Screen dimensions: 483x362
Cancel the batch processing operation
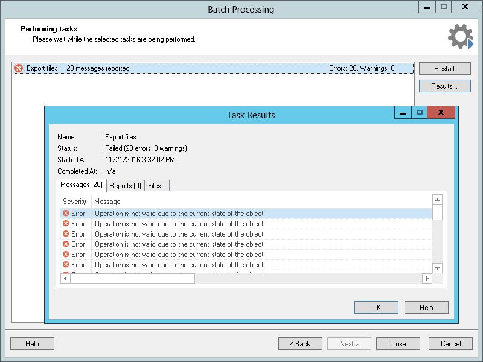450,343
